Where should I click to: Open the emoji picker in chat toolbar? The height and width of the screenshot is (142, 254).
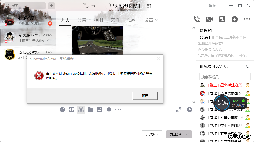(x=62, y=110)
